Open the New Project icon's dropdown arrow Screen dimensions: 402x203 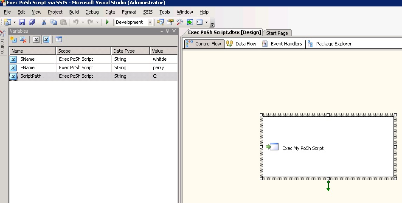(x=14, y=23)
